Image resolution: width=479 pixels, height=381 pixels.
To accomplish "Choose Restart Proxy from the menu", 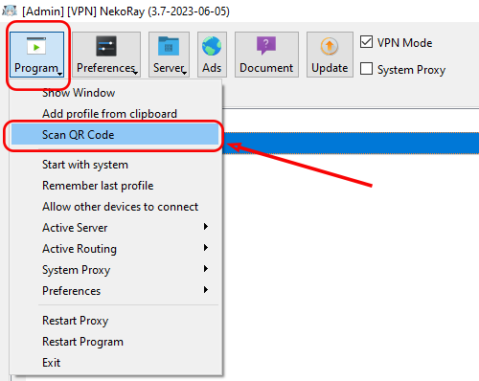I will point(116,321).
